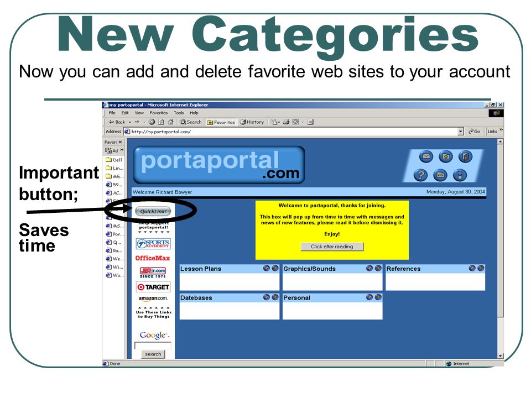The height and width of the screenshot is (398, 531).
Task: Expand the address bar dropdown arrow
Action: [x=461, y=132]
